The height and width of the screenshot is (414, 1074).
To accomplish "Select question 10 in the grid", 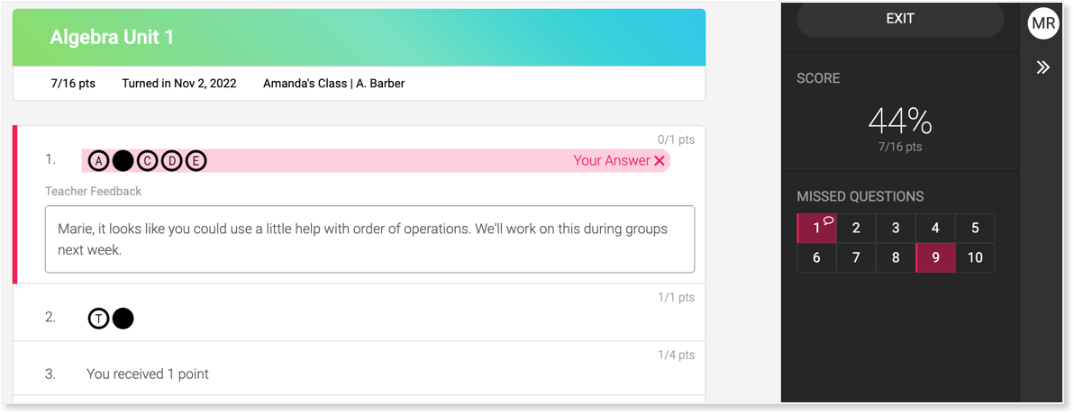I will 975,257.
